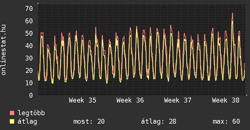Image resolution: width=250 pixels, height=130 pixels.
Task: Click the átlag: 28 average statistic
Action: [159, 122]
